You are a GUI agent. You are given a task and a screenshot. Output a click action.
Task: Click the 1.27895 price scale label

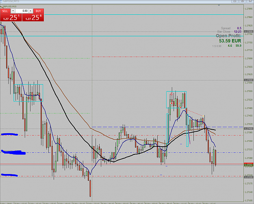click(x=249, y=9)
